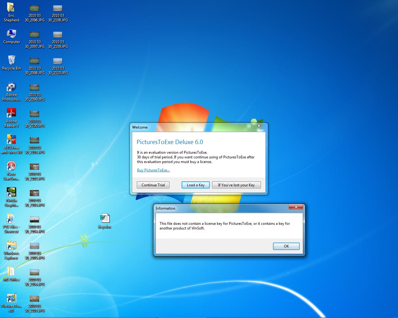This screenshot has height=318, width=398.
Task: Click the Load a Key button
Action: [x=196, y=185]
